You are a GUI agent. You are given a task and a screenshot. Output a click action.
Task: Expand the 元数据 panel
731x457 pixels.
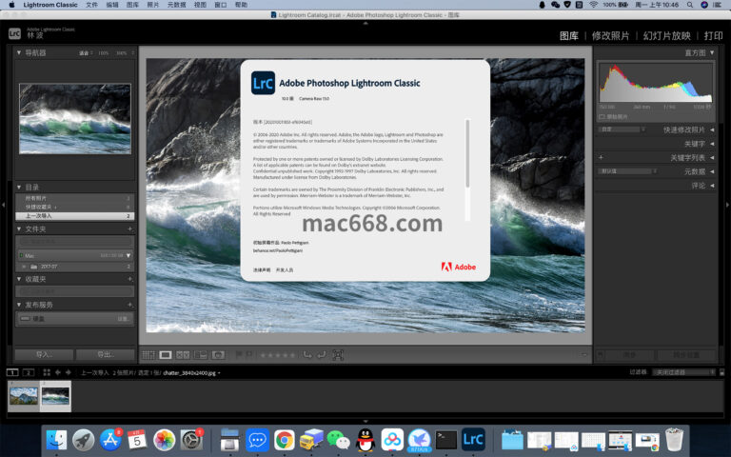pos(712,171)
